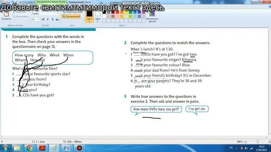Viewport: 271px width, 152px height.
Task: Open the Windows Start menu orb
Action: [5, 148]
